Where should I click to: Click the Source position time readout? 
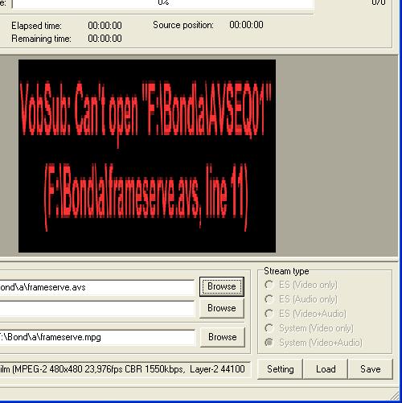[x=246, y=25]
